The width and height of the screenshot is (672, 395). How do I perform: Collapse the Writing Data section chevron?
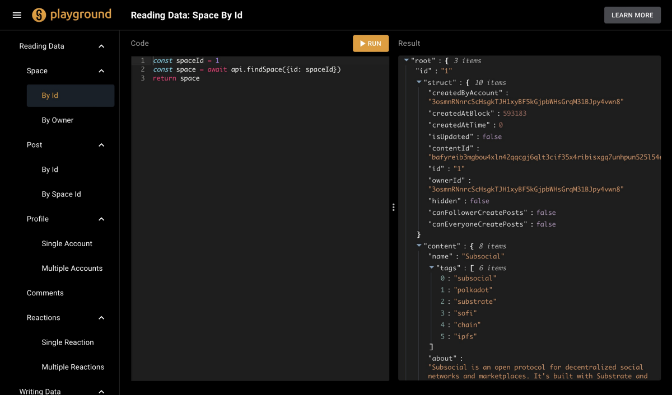tap(101, 392)
